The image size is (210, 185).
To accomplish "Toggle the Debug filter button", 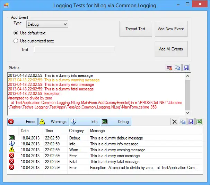I will pyautogui.click(x=116, y=122).
